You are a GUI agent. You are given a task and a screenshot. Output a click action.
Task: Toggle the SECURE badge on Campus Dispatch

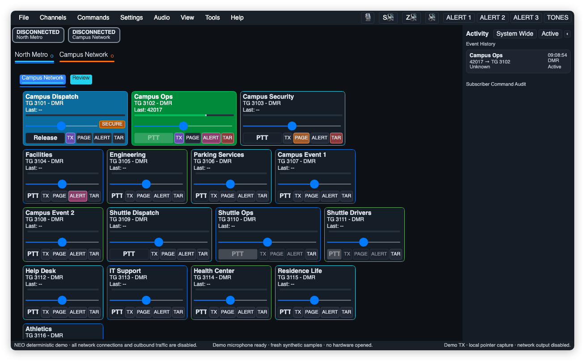click(x=112, y=124)
